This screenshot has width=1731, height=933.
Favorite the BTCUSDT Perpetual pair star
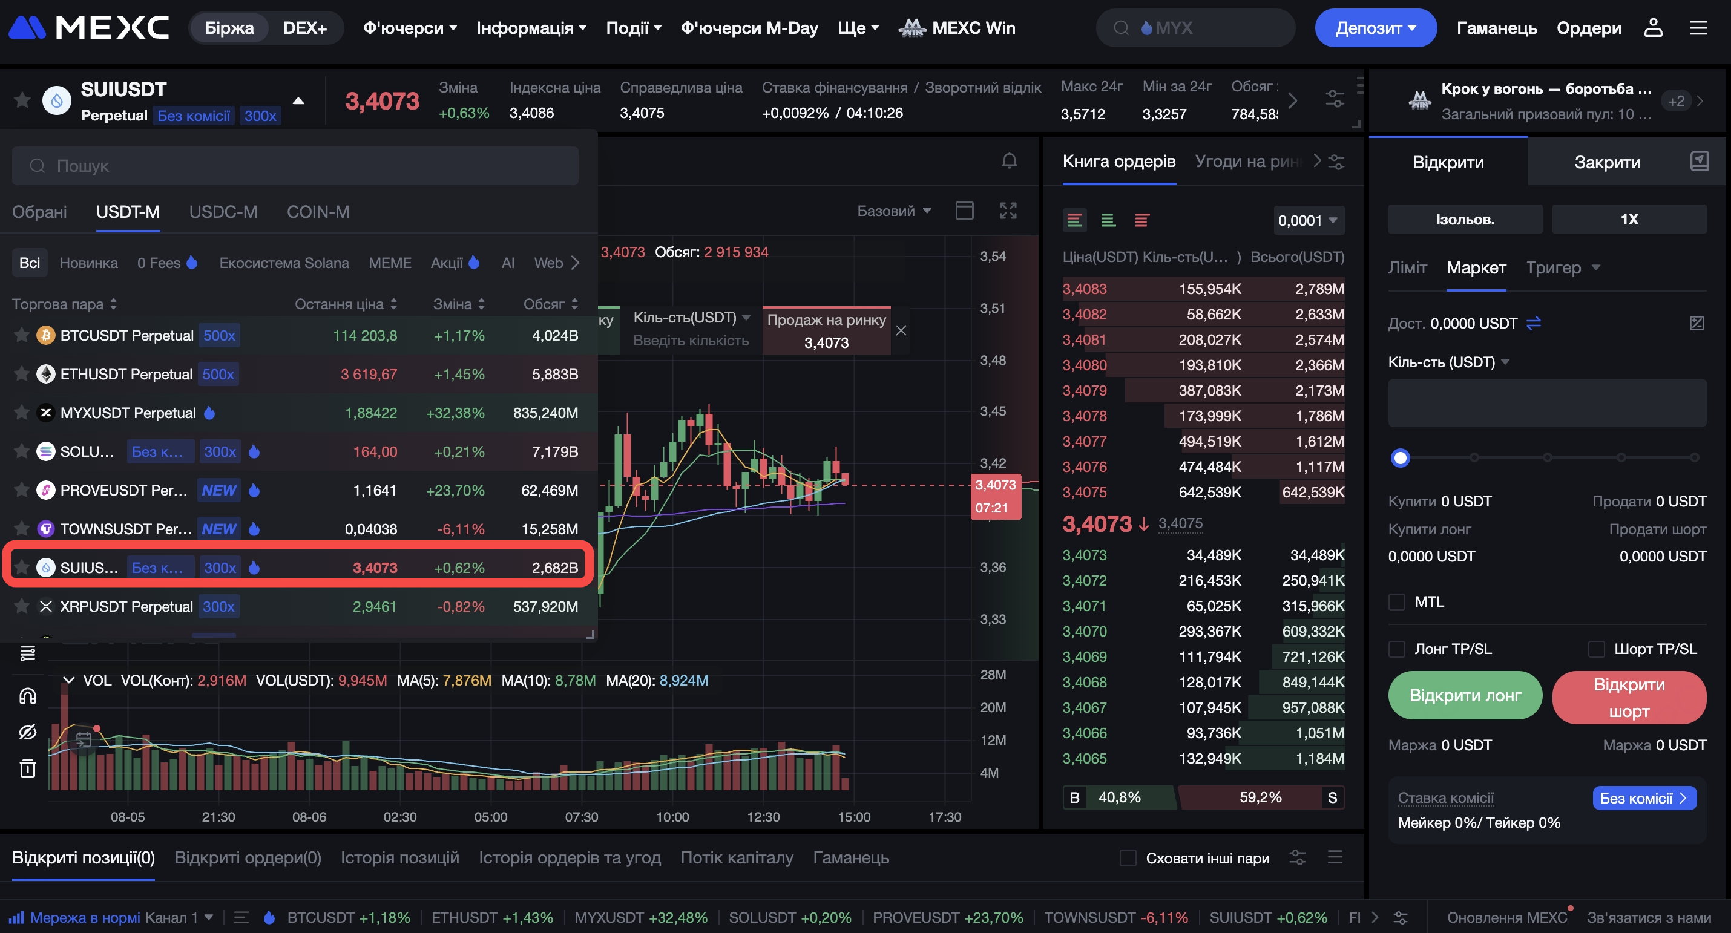[22, 335]
